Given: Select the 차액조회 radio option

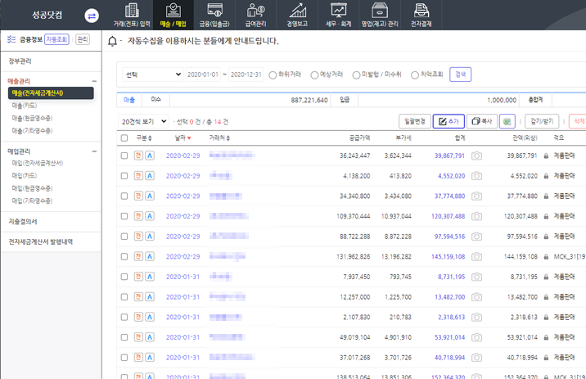Looking at the screenshot, I should [415, 75].
